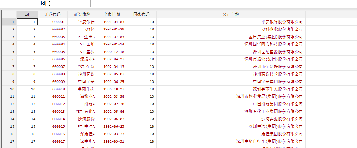Click row number 5 header

click(9, 52)
